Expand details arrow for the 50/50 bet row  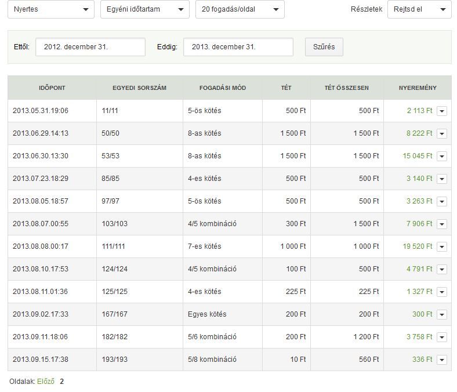(442, 133)
